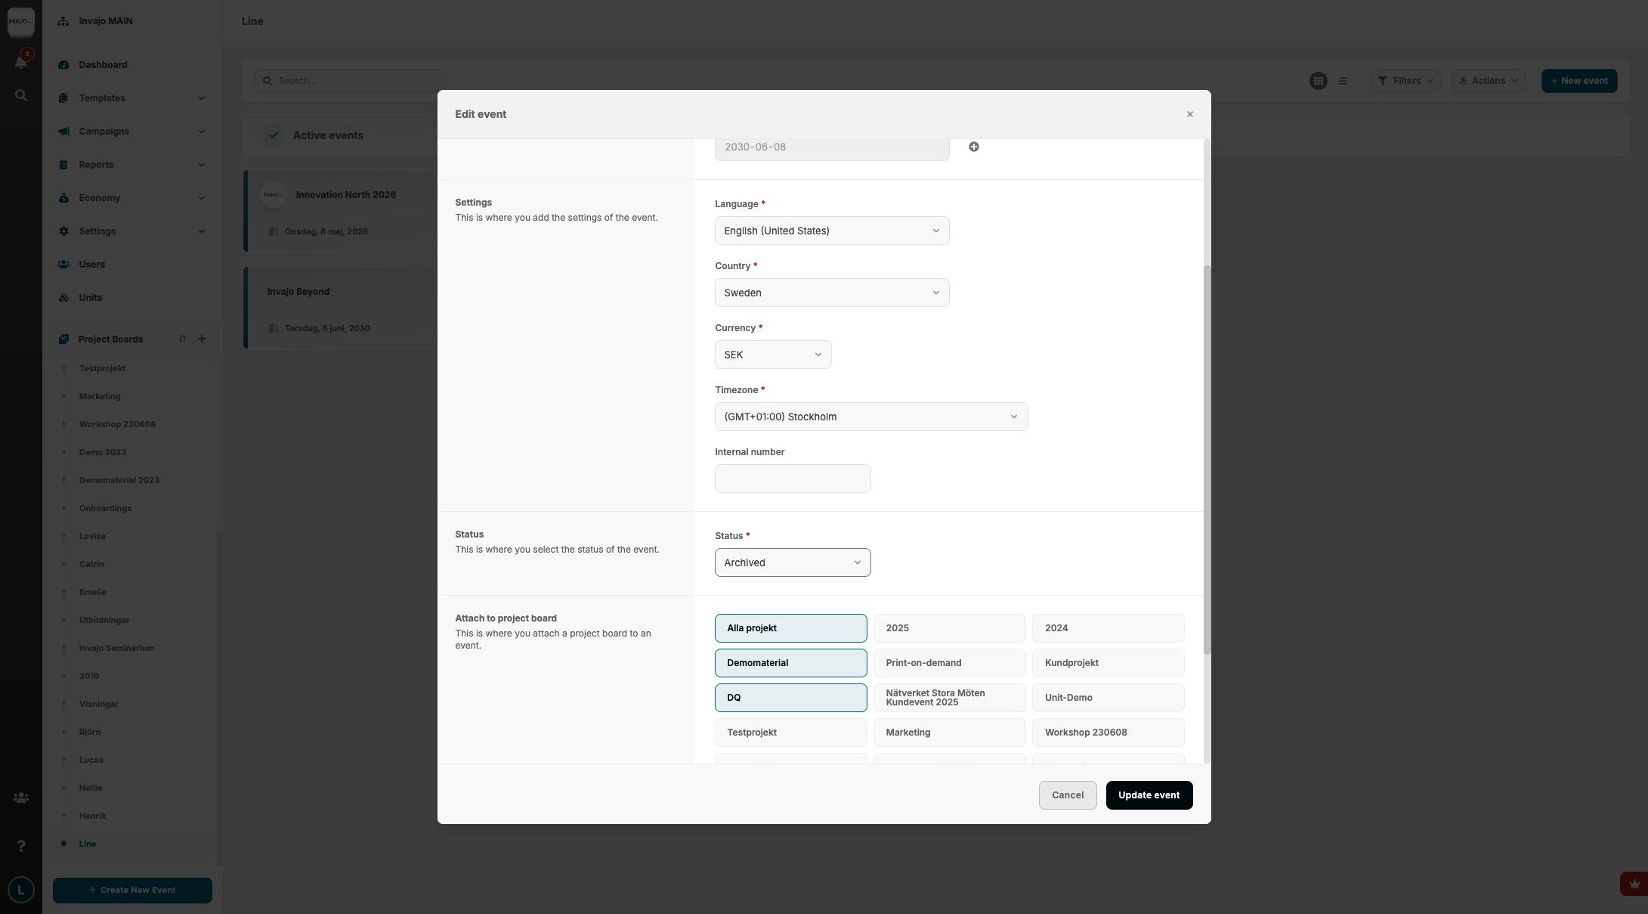The image size is (1648, 914).
Task: Open the Language dropdown
Action: (x=831, y=231)
